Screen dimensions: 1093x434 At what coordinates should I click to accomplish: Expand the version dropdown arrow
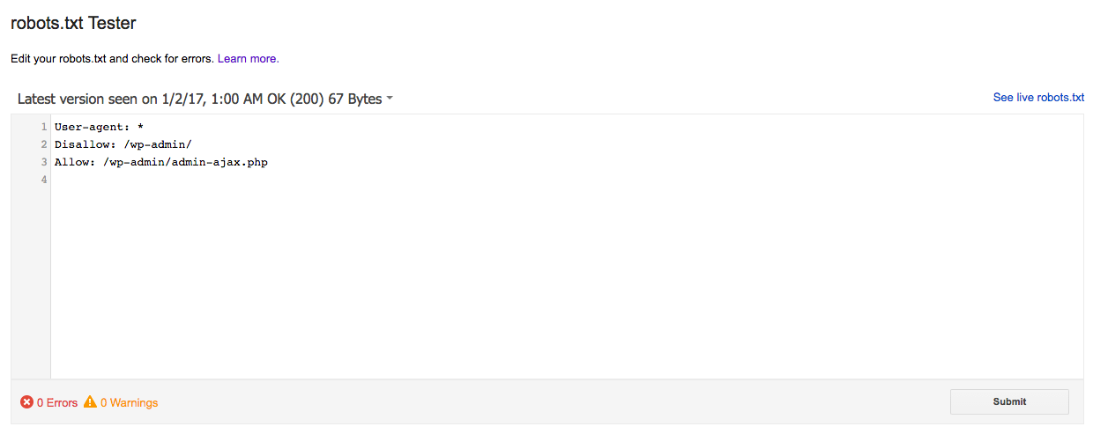point(390,99)
